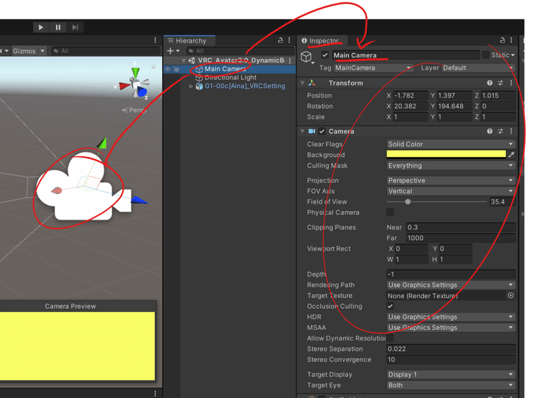Open Transform component help icon

[490, 83]
